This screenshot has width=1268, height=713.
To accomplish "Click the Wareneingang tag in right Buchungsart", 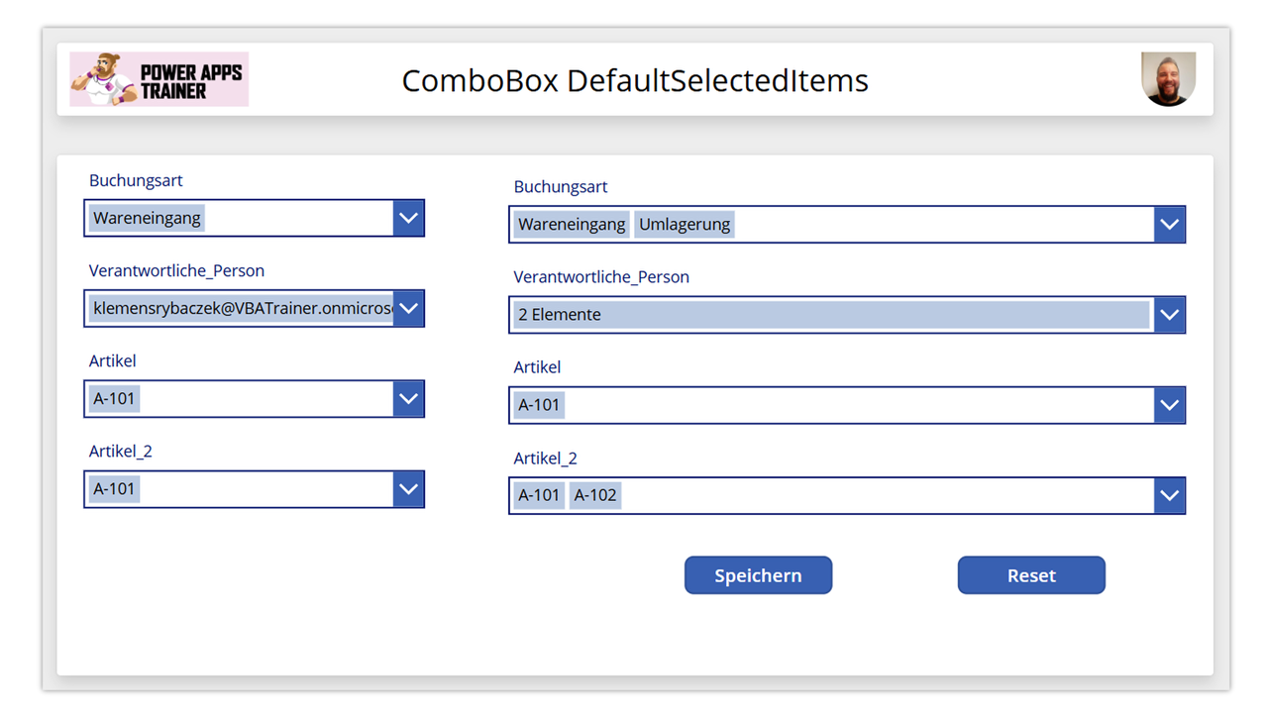I will 572,225.
